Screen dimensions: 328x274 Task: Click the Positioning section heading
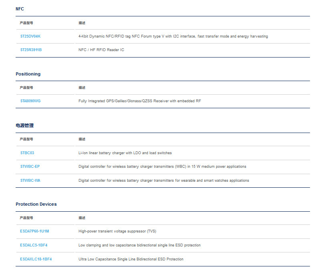[x=28, y=74]
